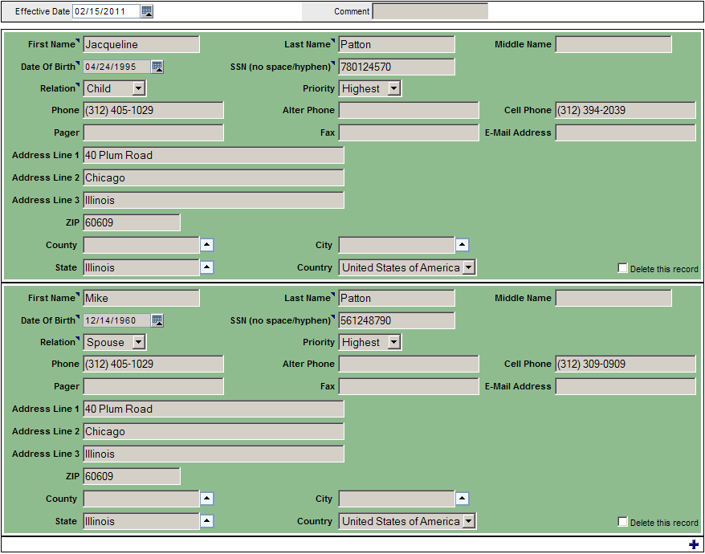Click E-Mail Address field in Mike's record
The width and height of the screenshot is (705, 554).
pyautogui.click(x=626, y=386)
